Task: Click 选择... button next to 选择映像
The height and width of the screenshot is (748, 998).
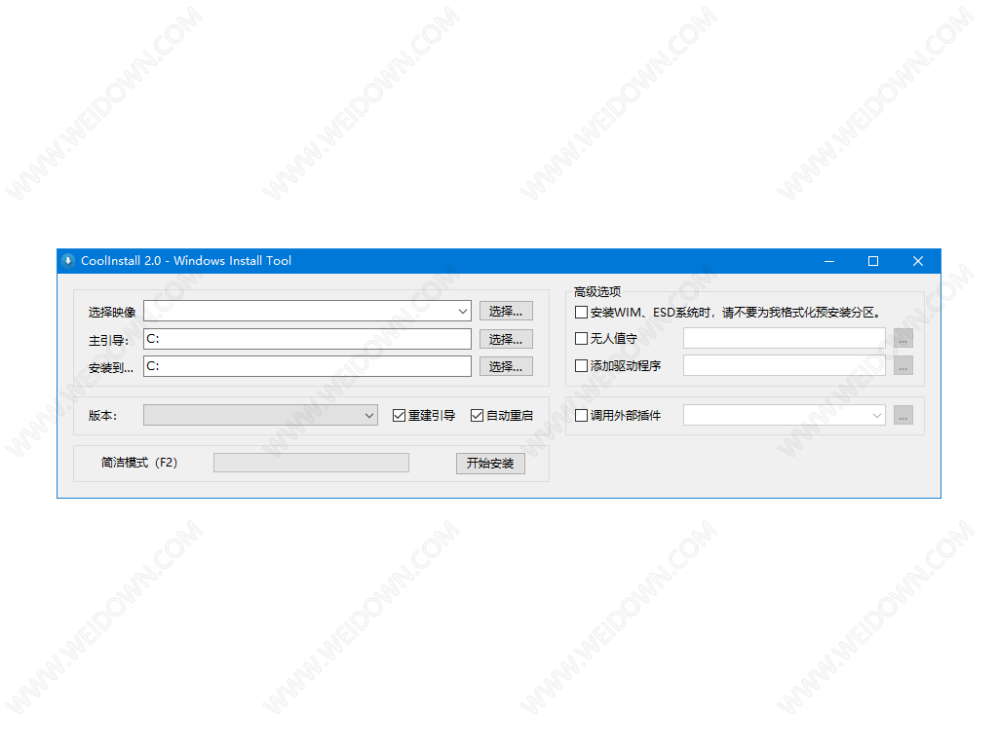Action: 506,311
